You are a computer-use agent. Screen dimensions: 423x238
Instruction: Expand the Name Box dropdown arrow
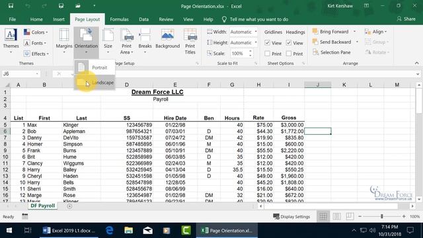37,73
